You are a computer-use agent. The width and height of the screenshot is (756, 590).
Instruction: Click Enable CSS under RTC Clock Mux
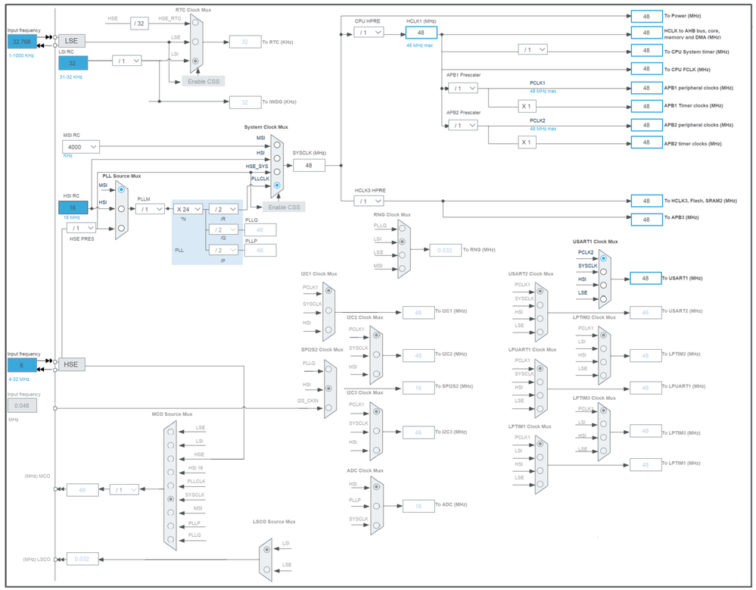(x=204, y=82)
